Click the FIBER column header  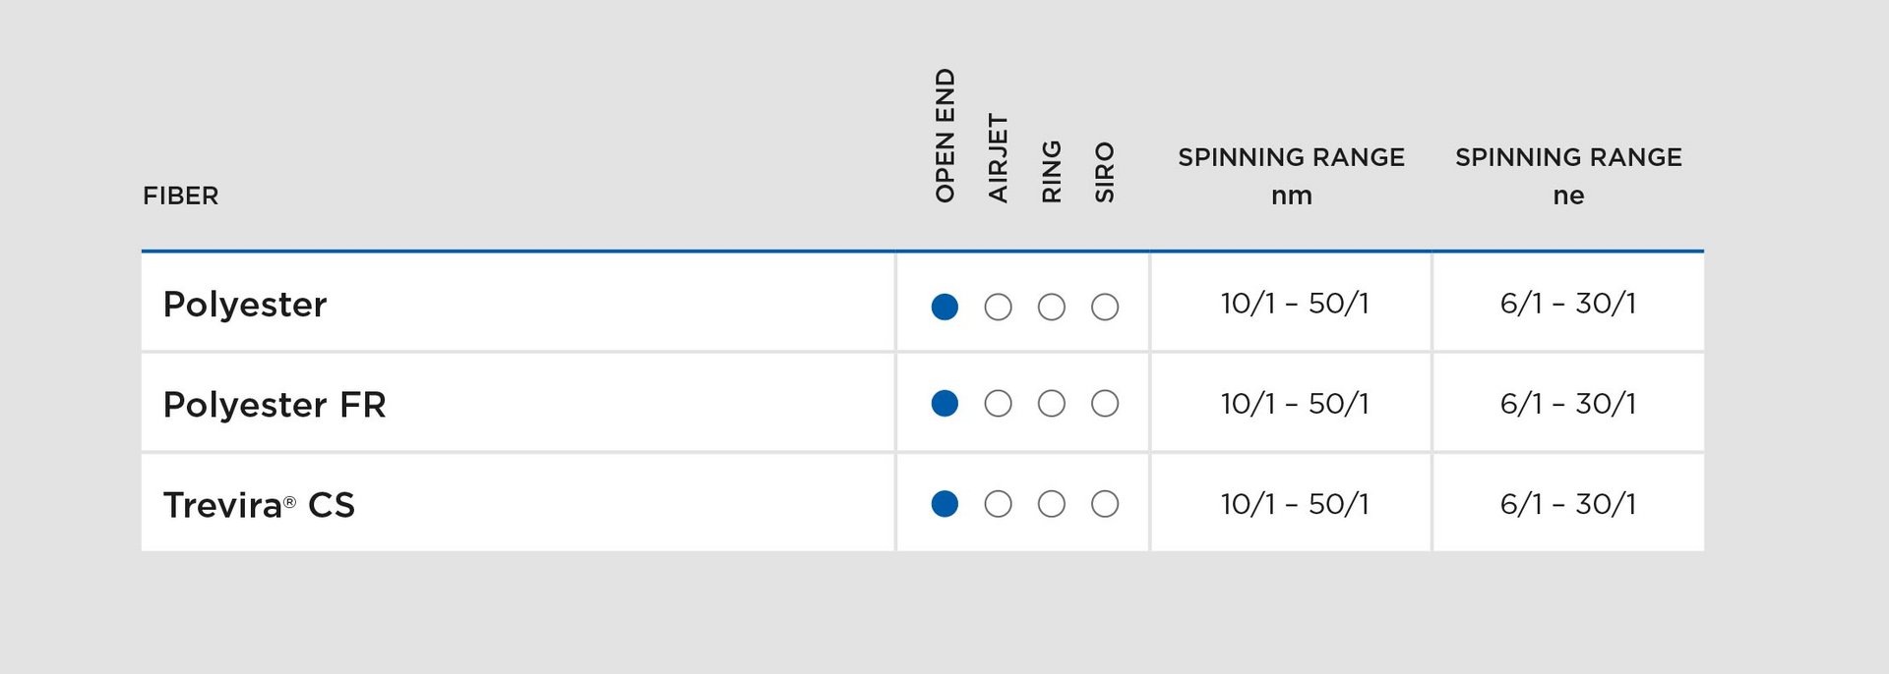coord(181,196)
